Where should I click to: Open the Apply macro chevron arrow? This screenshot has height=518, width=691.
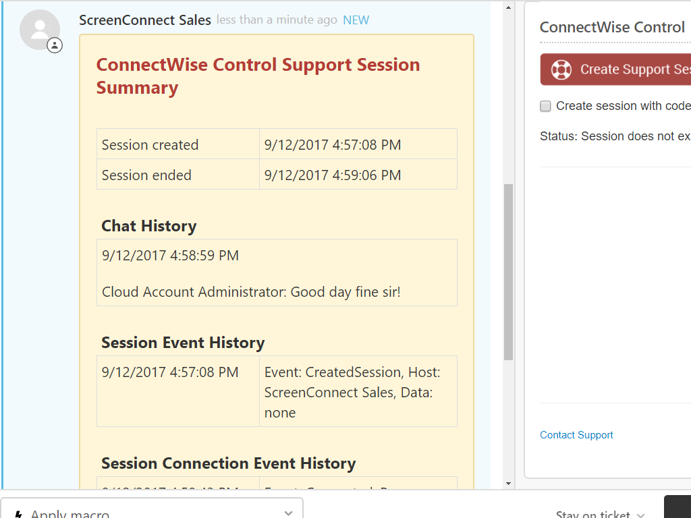pyautogui.click(x=287, y=513)
